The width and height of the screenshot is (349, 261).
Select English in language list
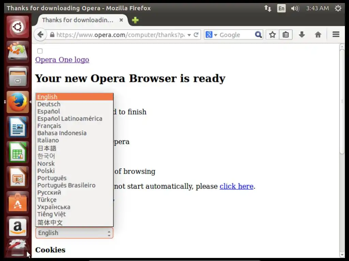[74, 97]
